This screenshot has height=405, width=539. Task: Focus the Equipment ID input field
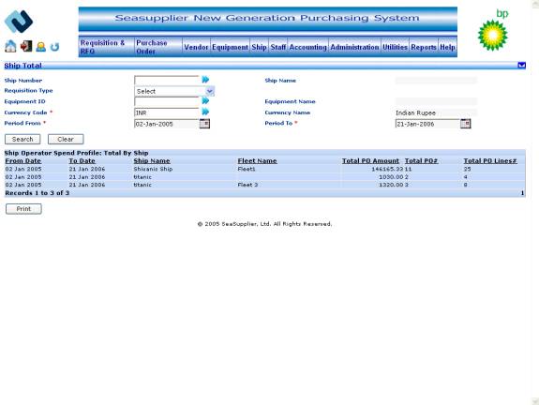pyautogui.click(x=166, y=101)
